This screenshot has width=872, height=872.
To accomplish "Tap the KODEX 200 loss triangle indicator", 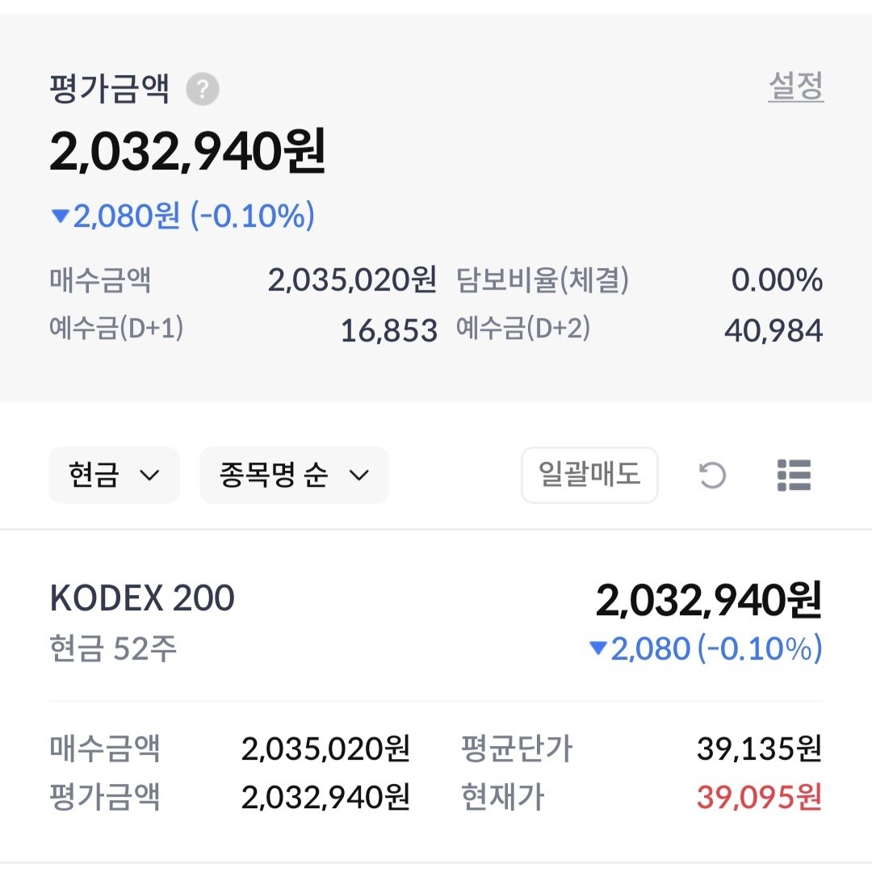I will tap(597, 648).
